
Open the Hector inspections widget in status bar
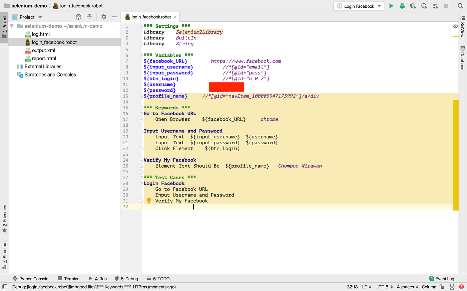pyautogui.click(x=452, y=287)
